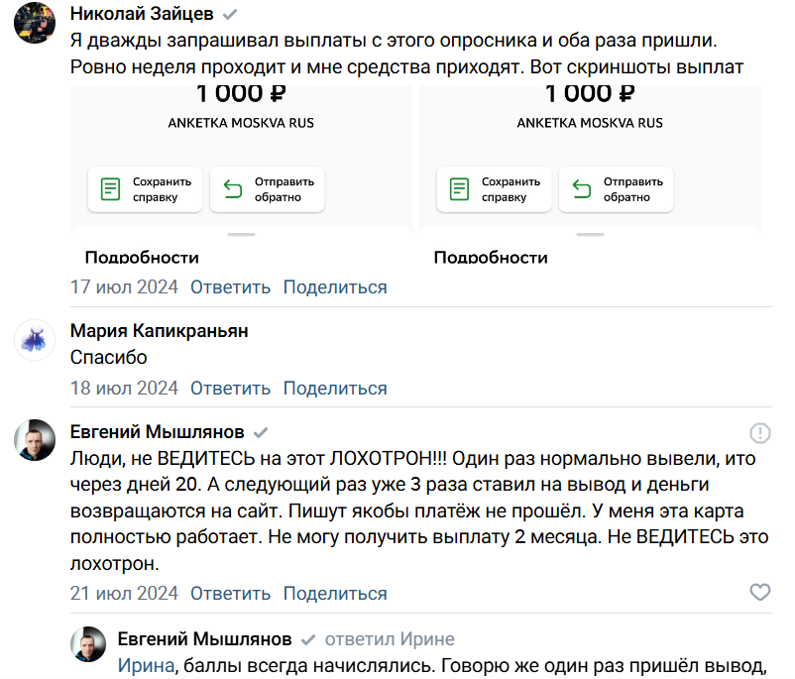This screenshot has height=679, width=795.
Task: Click the exclamation warning icon on Евгений's comment
Action: (x=759, y=433)
